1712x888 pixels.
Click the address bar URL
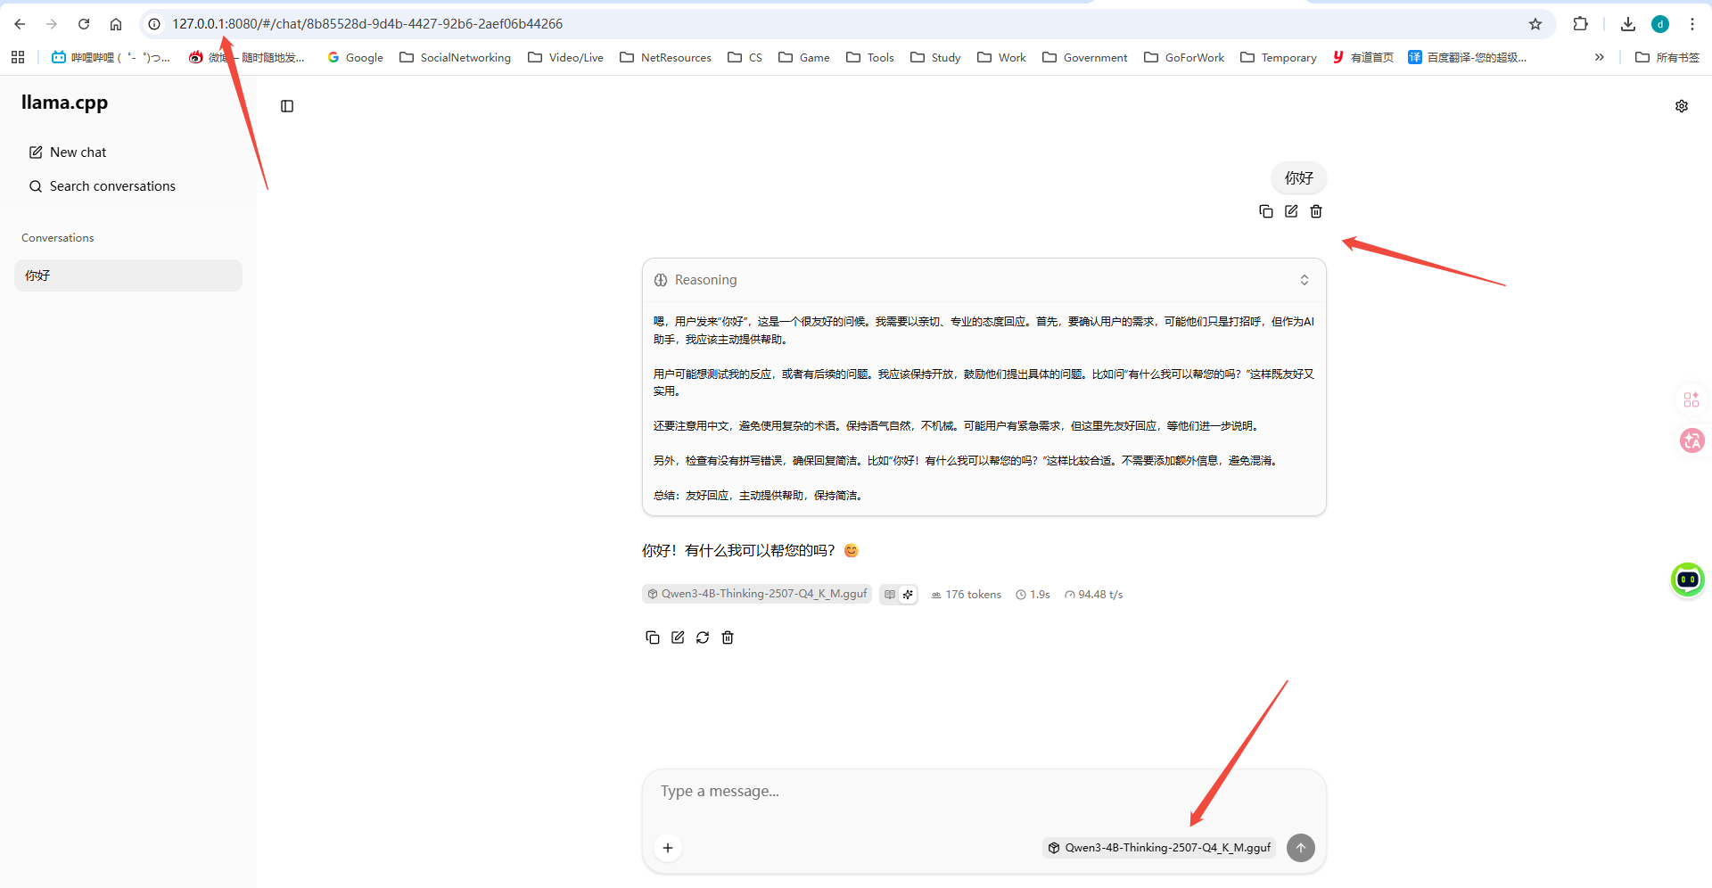[367, 24]
